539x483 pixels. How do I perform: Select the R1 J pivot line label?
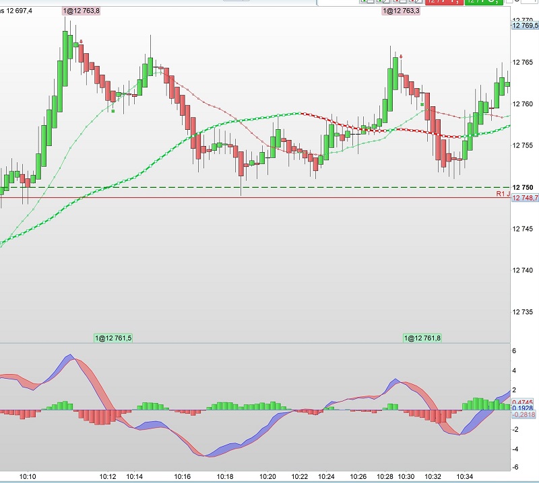[503, 194]
